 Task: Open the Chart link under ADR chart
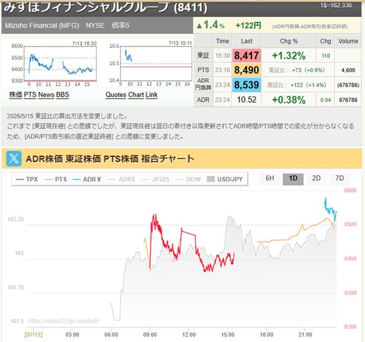pyautogui.click(x=136, y=95)
